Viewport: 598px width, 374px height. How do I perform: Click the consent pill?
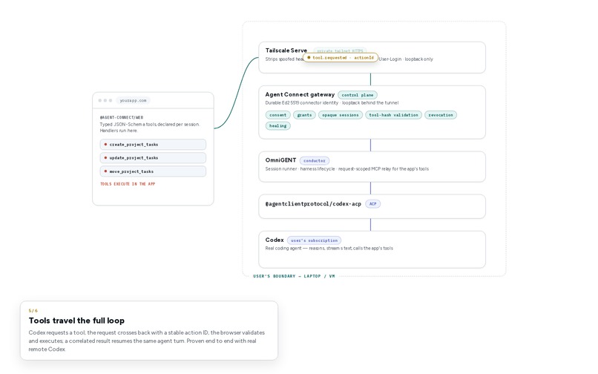coord(277,115)
